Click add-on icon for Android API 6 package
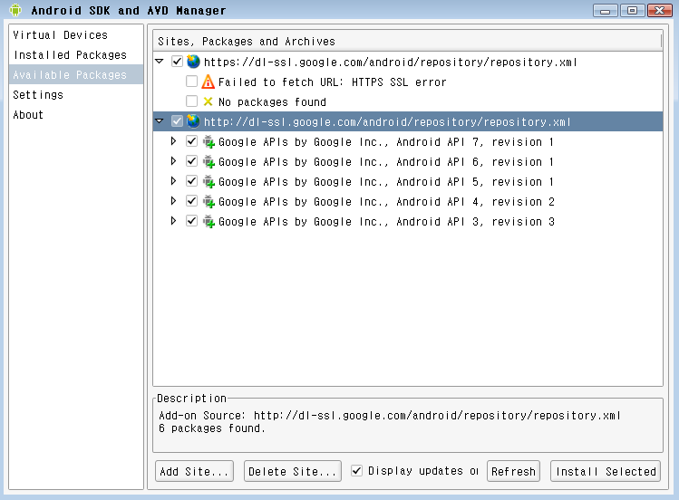 pos(209,161)
